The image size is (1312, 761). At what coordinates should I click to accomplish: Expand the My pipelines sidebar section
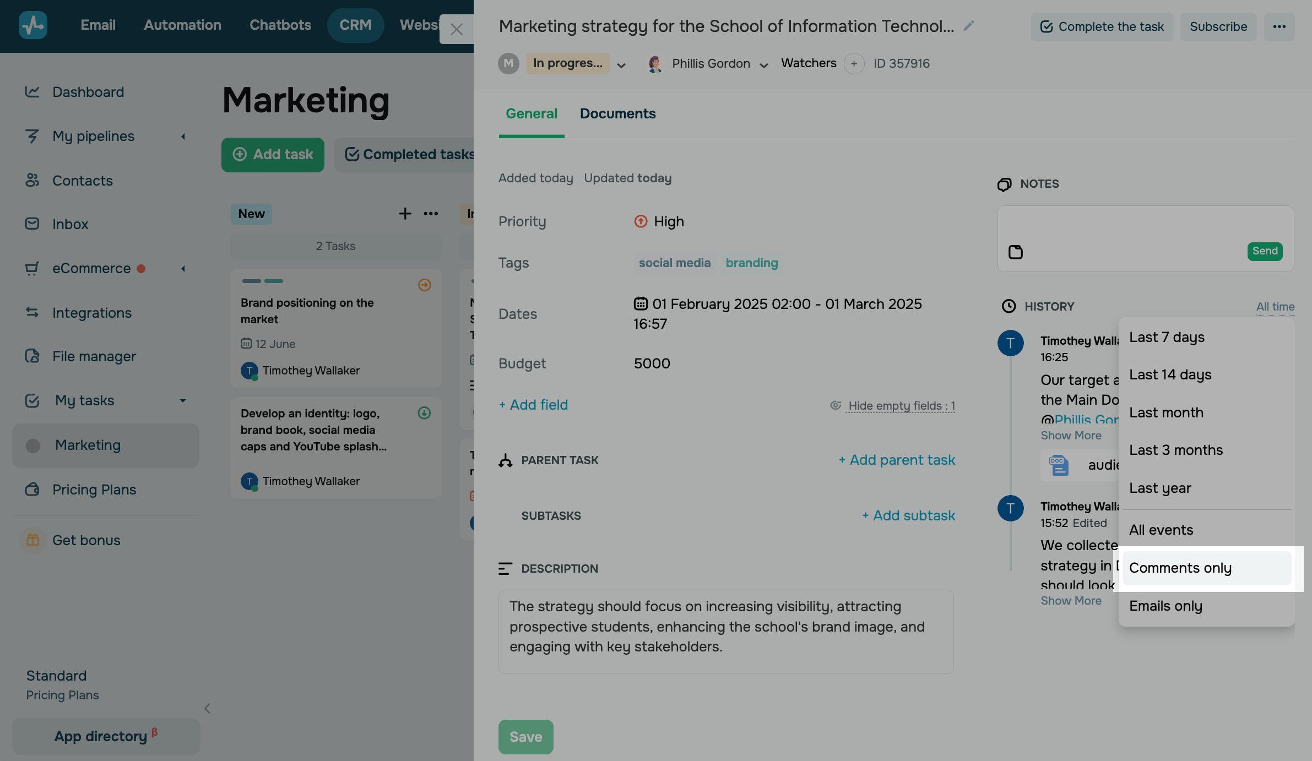click(x=183, y=137)
